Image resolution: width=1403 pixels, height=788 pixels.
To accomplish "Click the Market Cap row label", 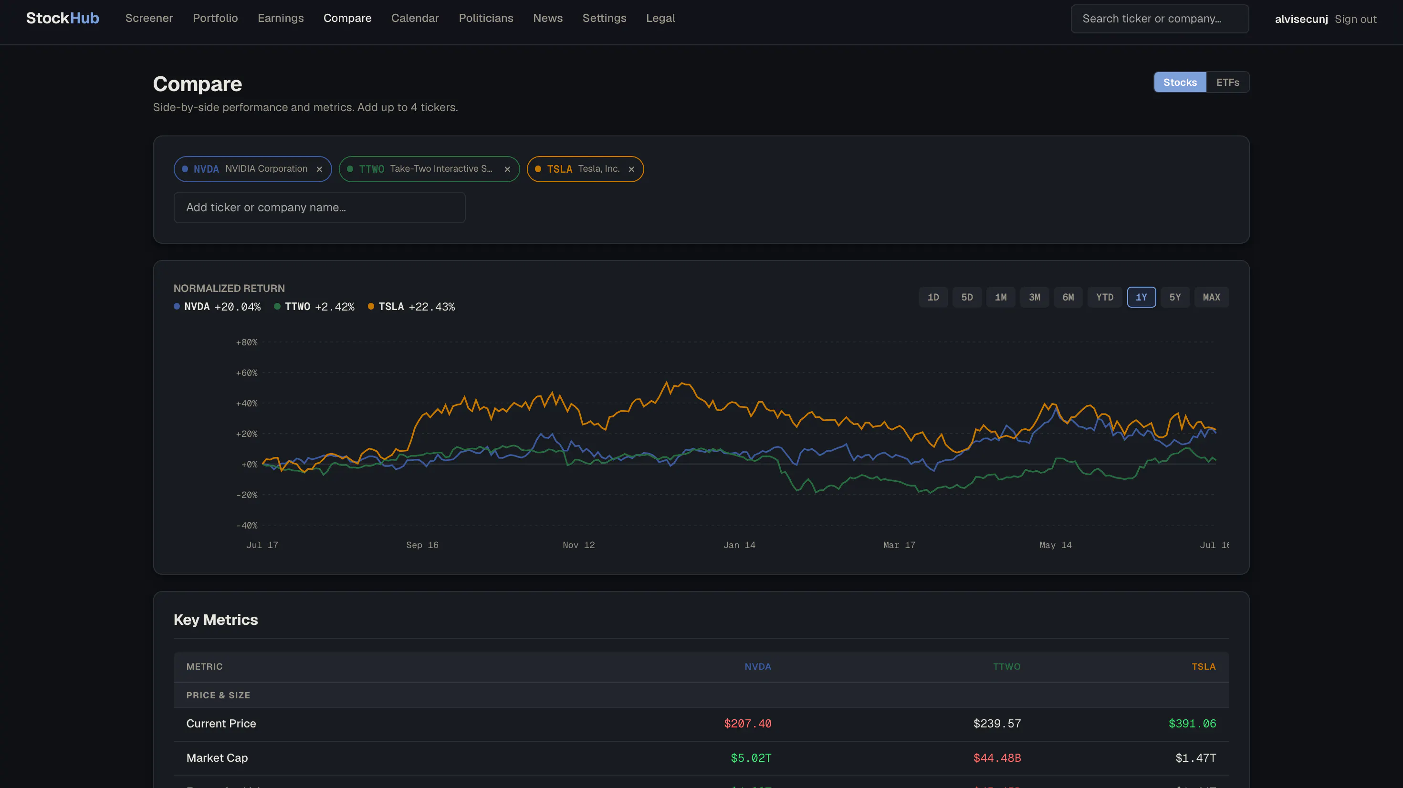I will point(217,758).
